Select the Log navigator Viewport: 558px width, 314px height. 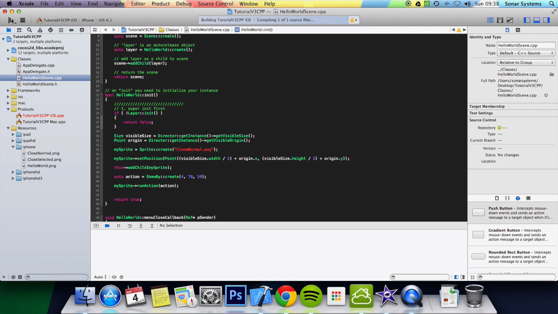tap(82, 30)
